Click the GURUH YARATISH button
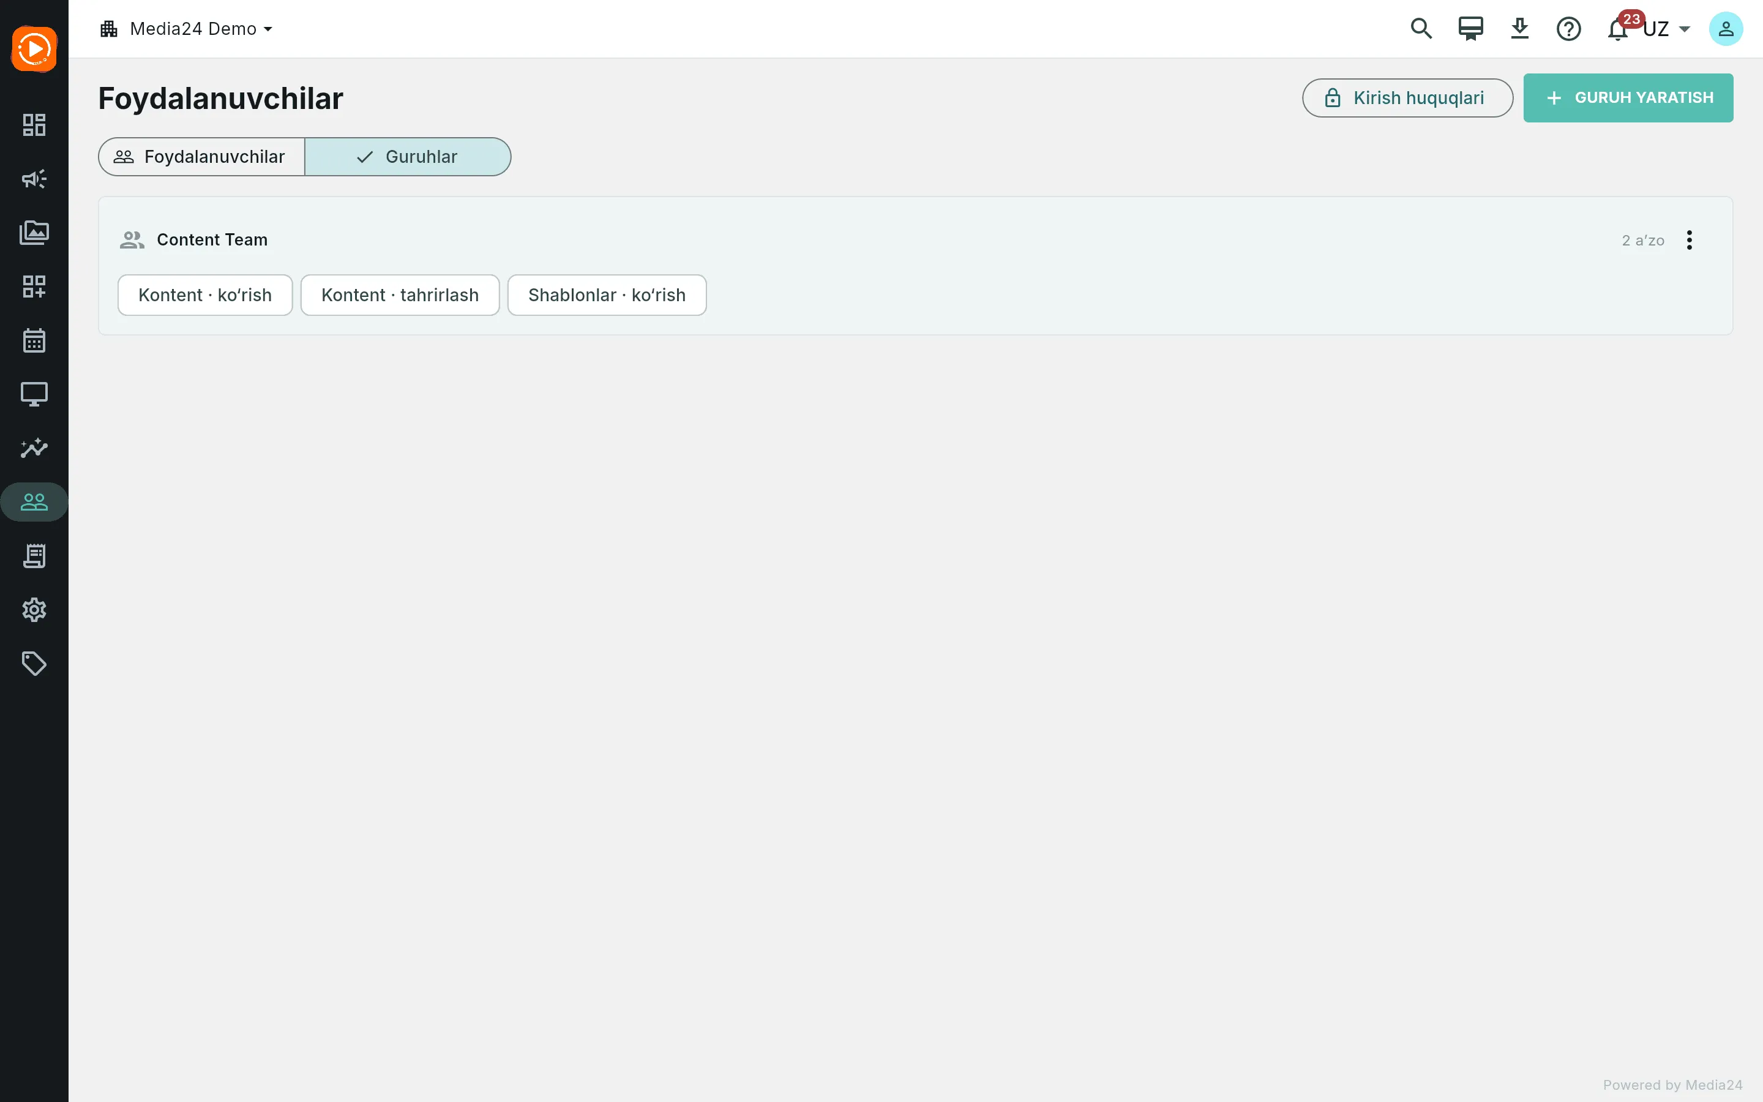 pos(1628,98)
